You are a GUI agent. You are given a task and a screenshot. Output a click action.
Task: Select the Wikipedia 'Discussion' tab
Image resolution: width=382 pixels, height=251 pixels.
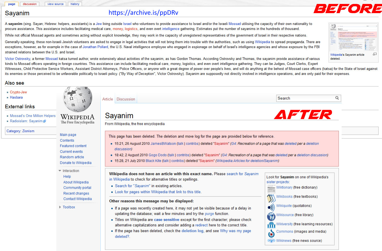click(x=126, y=99)
